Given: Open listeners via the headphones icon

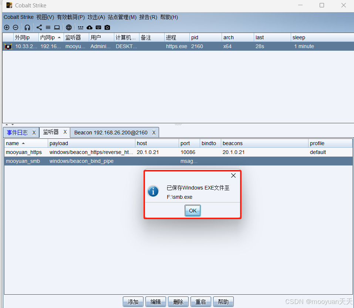Looking at the screenshot, I should point(27,27).
